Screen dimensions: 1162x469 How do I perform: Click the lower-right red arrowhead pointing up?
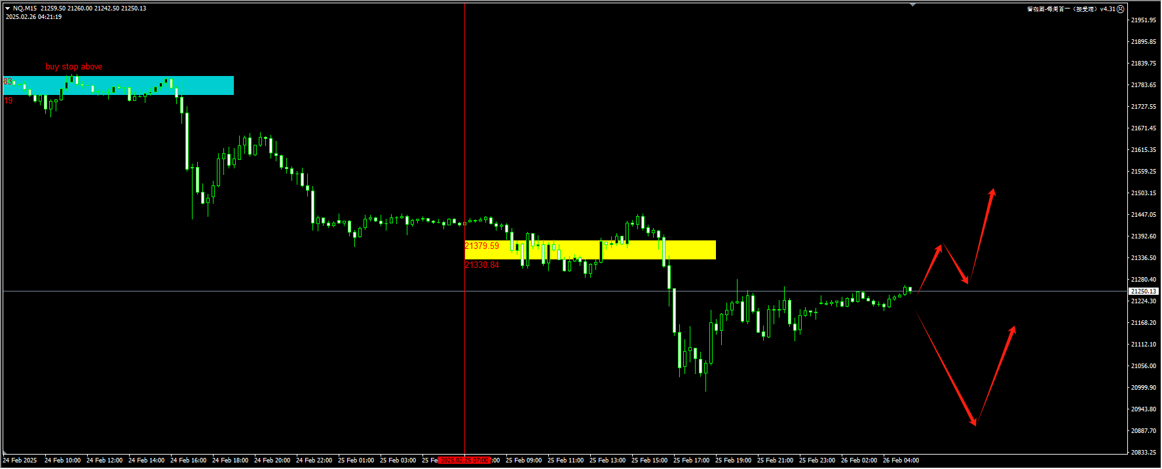coord(1013,328)
